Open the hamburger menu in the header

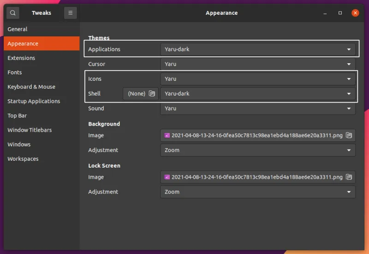click(70, 13)
